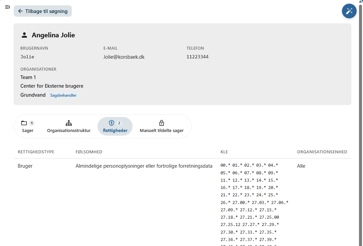This screenshot has height=246, width=363.
Task: Select the email Jolie@korsbaek.dk
Action: 124,57
